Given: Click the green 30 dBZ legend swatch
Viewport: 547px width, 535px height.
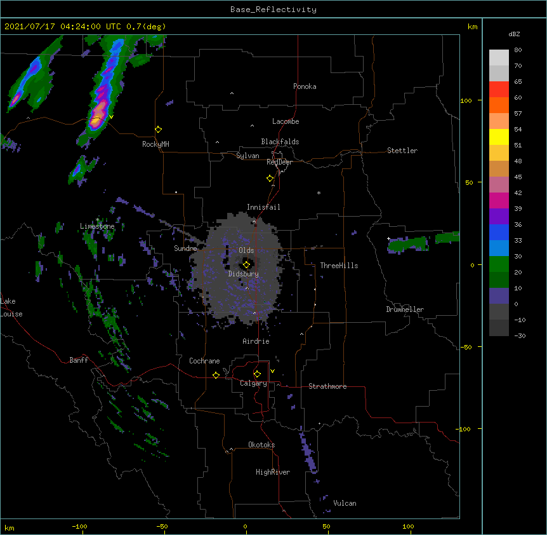Looking at the screenshot, I should pos(499,264).
